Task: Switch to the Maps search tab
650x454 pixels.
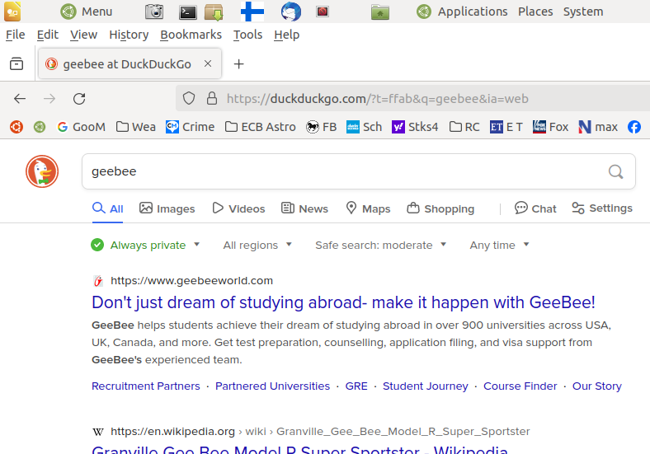Action: coord(368,208)
